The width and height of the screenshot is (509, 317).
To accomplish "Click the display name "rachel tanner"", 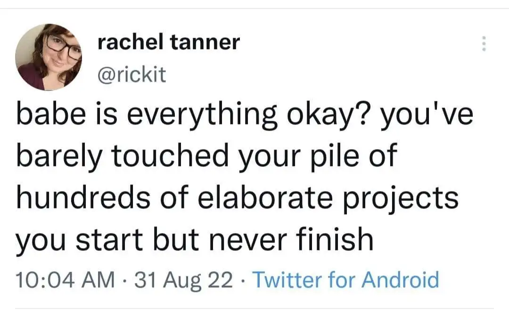I will coord(169,42).
